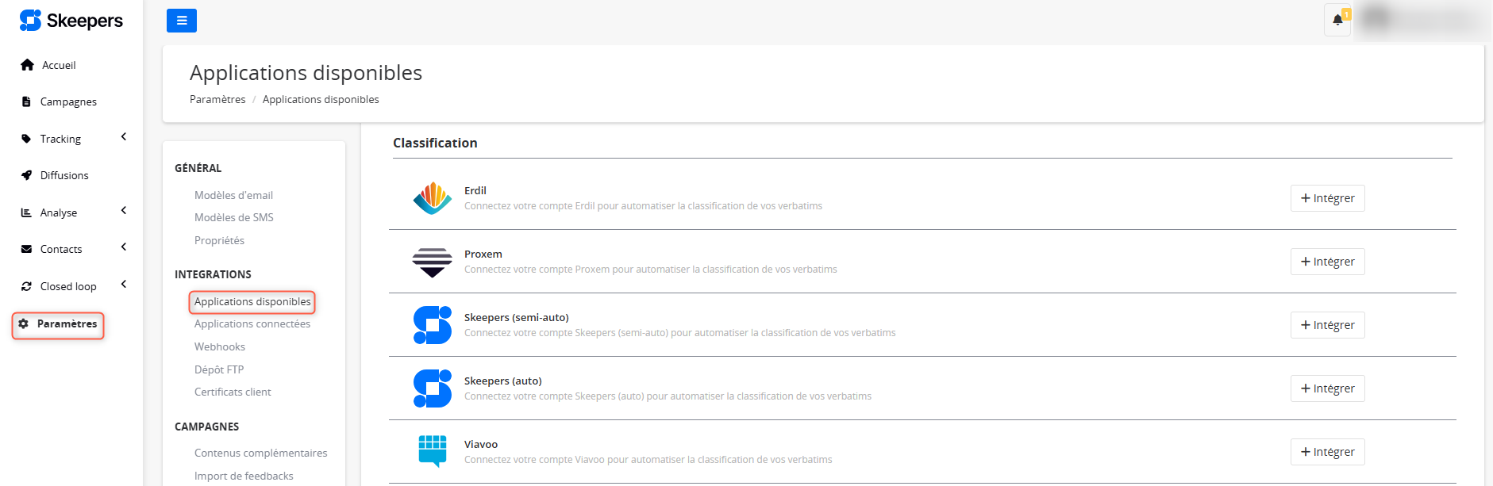Viewport: 1493px width, 486px height.
Task: Select Paramètres in the sidebar
Action: click(x=67, y=323)
